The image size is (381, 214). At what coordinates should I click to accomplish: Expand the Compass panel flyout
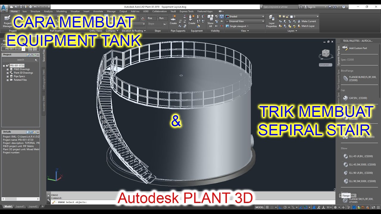coord(112,31)
